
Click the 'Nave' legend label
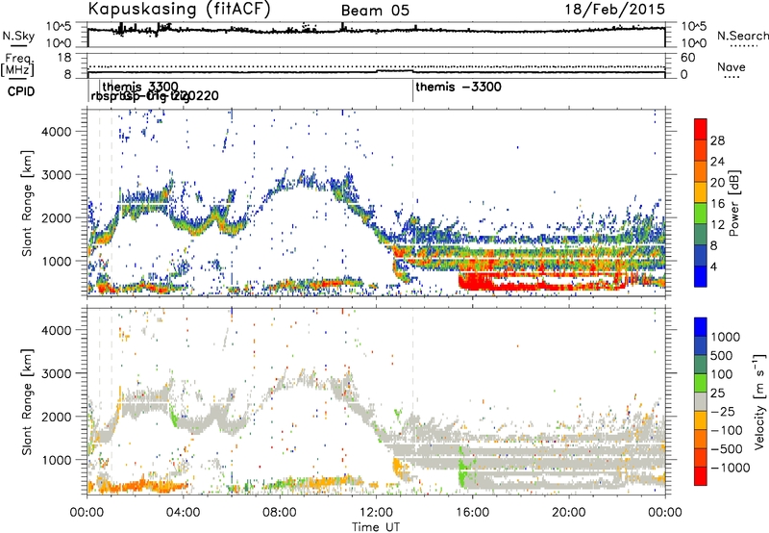pyautogui.click(x=731, y=66)
